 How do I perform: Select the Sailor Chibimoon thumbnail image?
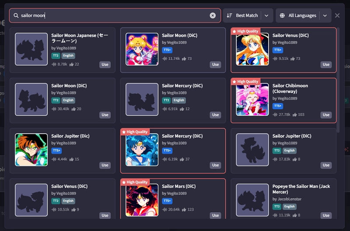coord(252,100)
